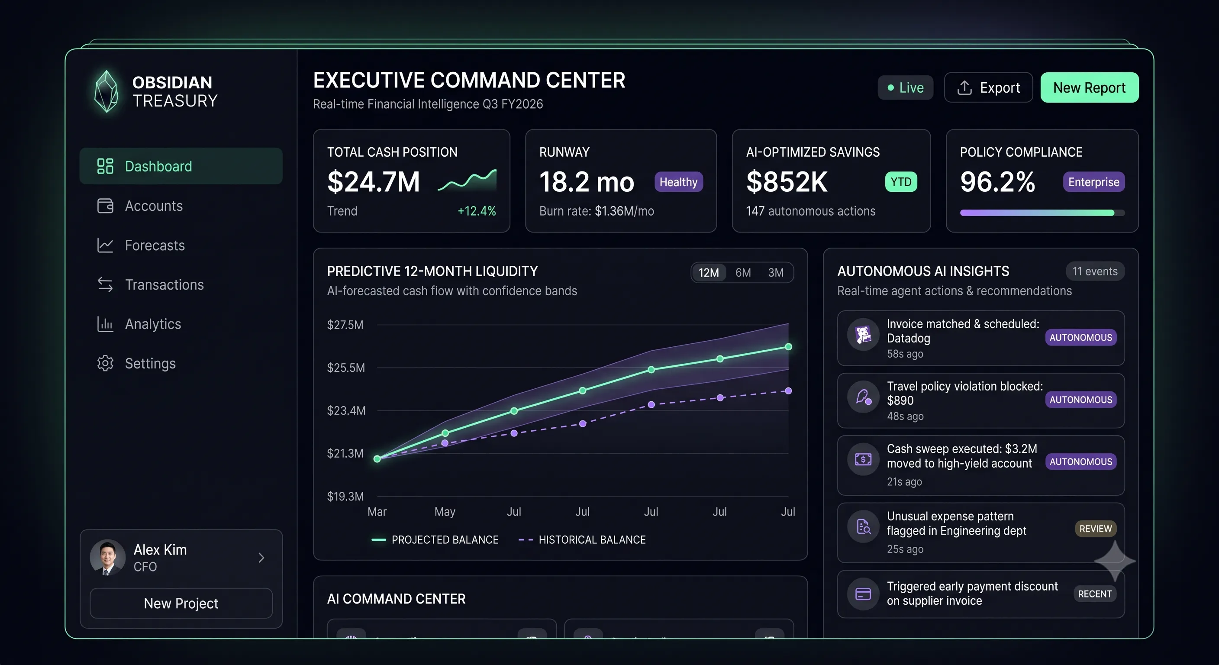Click the "+12.4%" trend value
Screen dimensions: 1219x665
(x=477, y=211)
